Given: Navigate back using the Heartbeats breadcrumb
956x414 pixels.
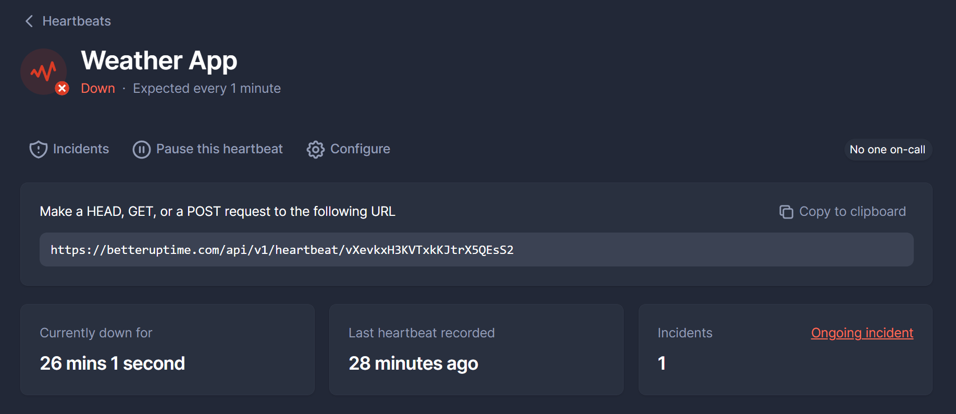Looking at the screenshot, I should (77, 21).
